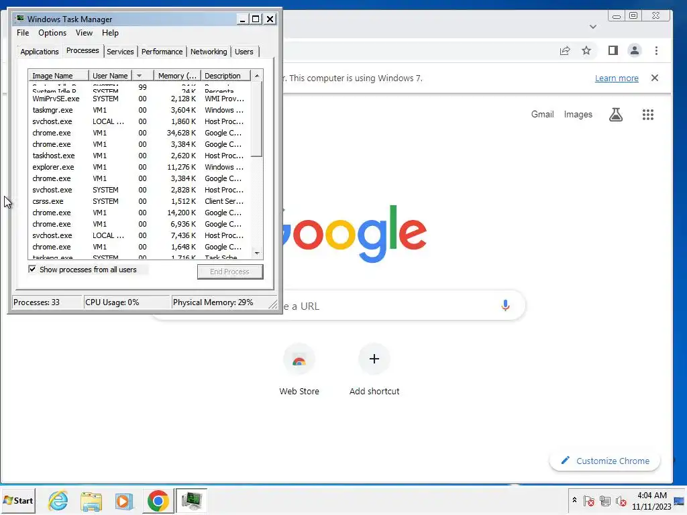Switch to Applications tab
Screen dimensions: 687x515
tap(40, 52)
